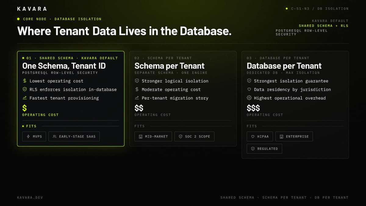Select the REGULATED tag
Viewport: 366px width, 206px height.
264,149
